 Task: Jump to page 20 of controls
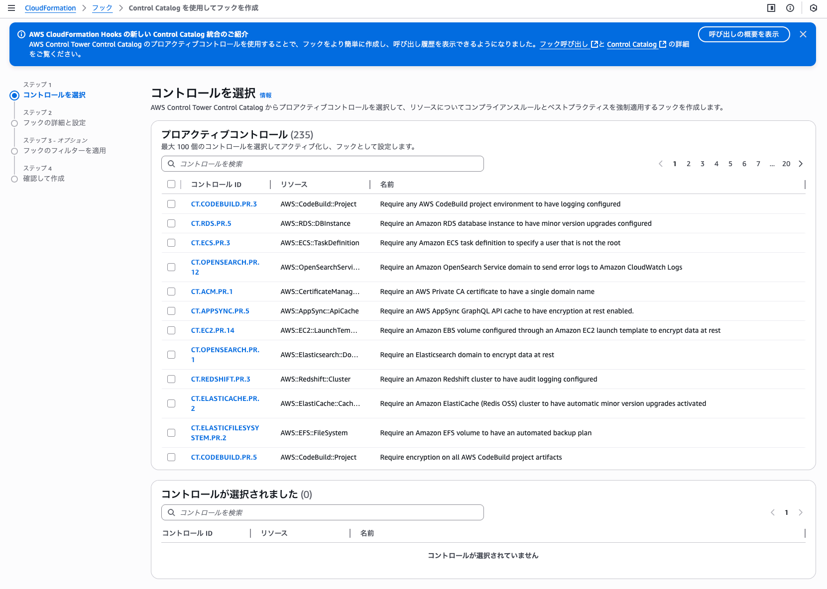[x=786, y=164]
